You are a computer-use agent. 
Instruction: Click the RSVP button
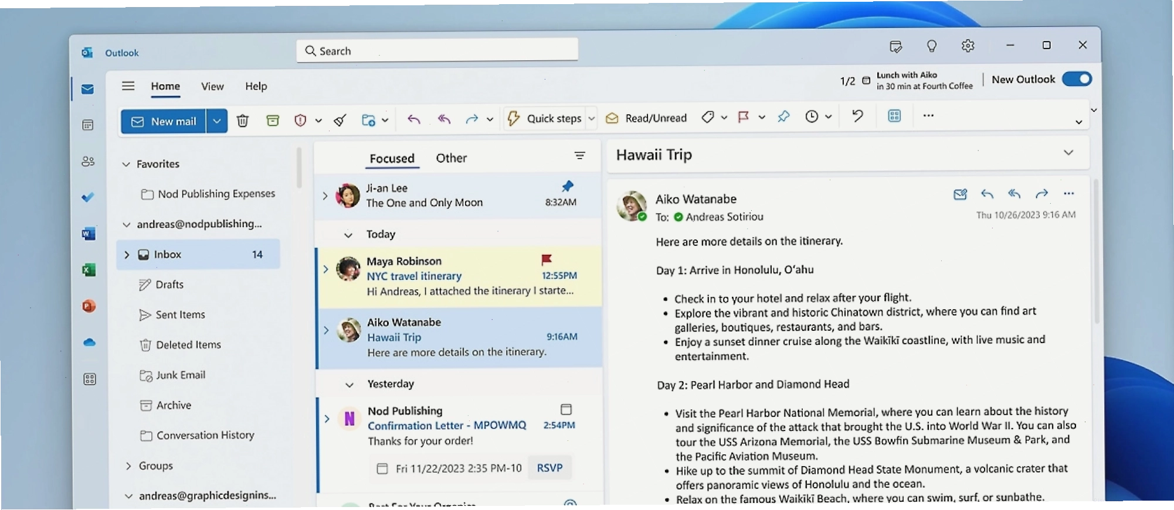point(549,468)
